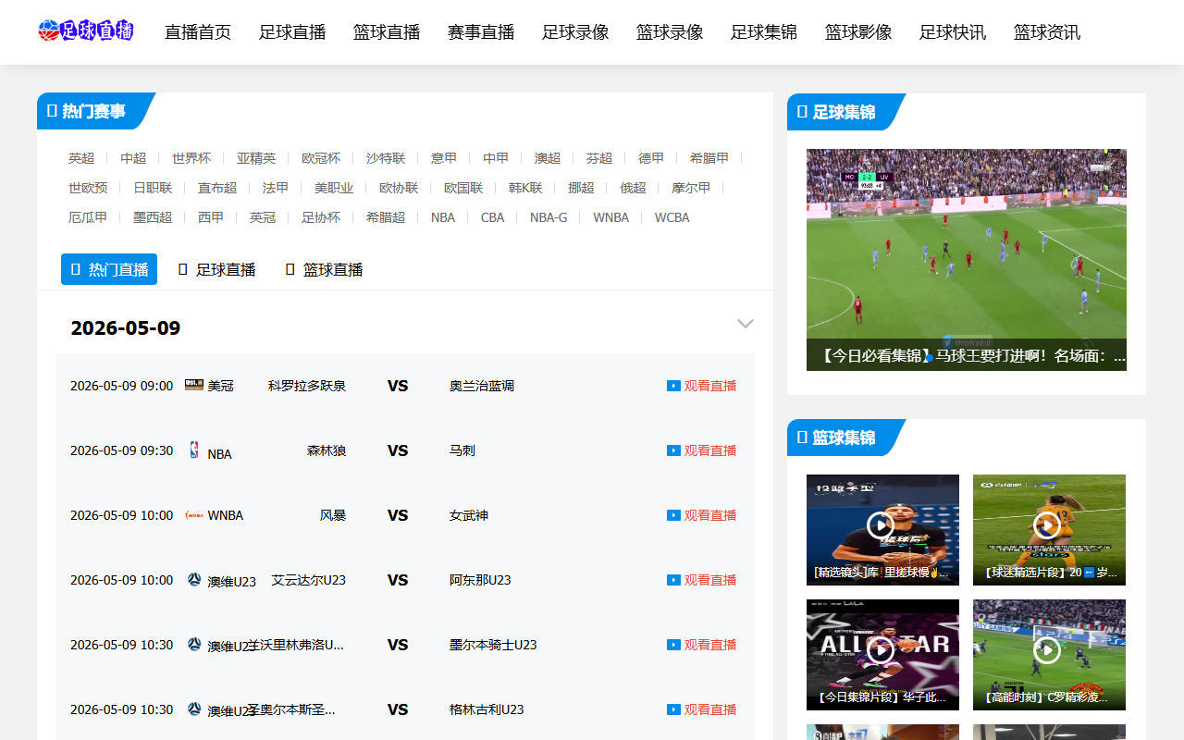The height and width of the screenshot is (740, 1184).
Task: Play the 球迷精选片段 video
Action: click(x=1047, y=525)
